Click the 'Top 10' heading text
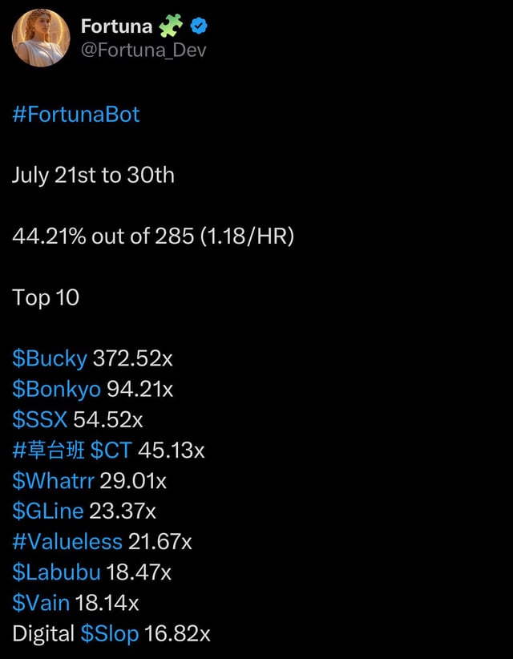513x659 pixels. [x=46, y=297]
